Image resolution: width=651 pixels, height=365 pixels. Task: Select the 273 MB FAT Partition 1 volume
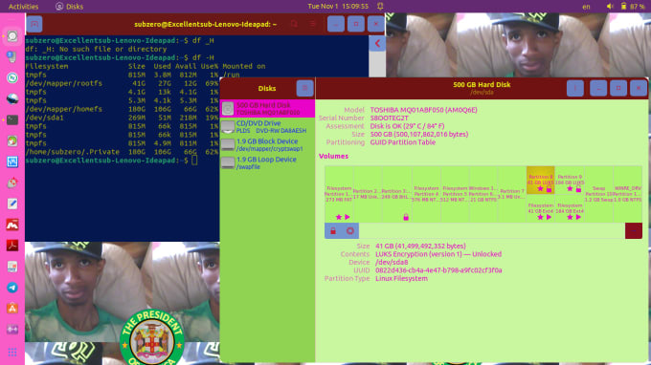click(x=339, y=194)
